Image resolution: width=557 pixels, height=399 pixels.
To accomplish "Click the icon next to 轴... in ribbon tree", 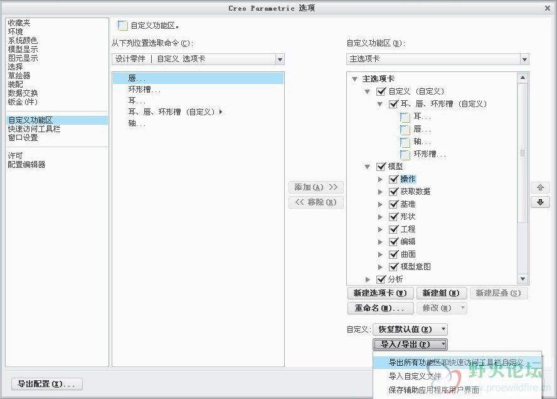I will (405, 142).
